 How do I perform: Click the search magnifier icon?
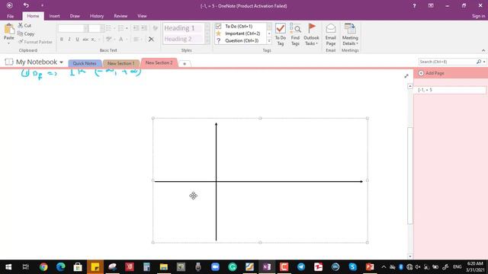(479, 62)
